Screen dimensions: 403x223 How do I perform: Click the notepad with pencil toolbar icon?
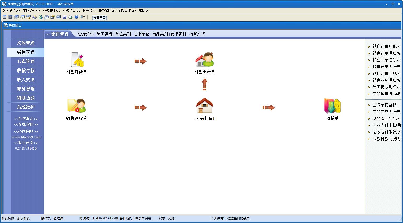52,17
